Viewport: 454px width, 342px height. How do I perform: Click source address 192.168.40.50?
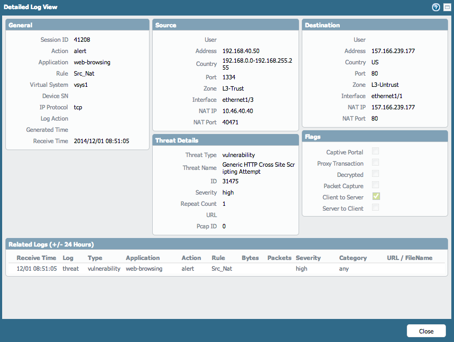[x=241, y=51]
